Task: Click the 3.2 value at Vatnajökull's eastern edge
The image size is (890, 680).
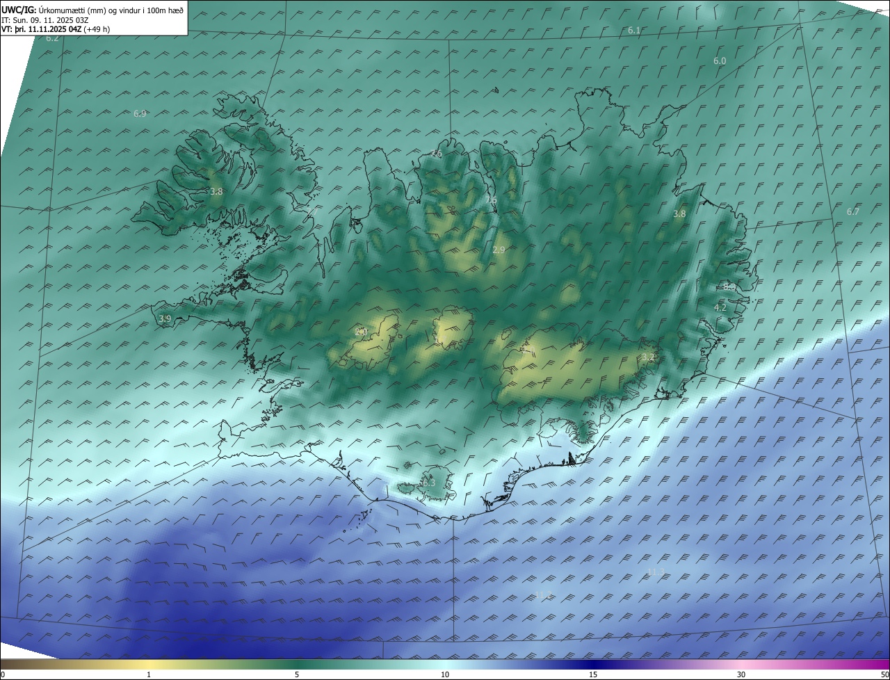Action: [x=648, y=357]
